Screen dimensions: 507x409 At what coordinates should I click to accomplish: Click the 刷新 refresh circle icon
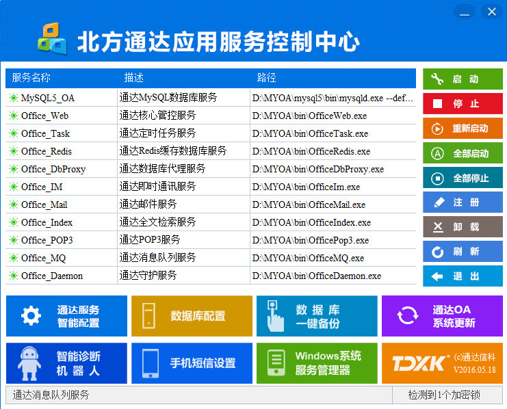(x=438, y=252)
